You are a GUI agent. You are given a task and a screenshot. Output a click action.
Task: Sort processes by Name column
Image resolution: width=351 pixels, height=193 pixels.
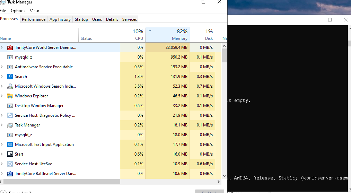pos(39,35)
